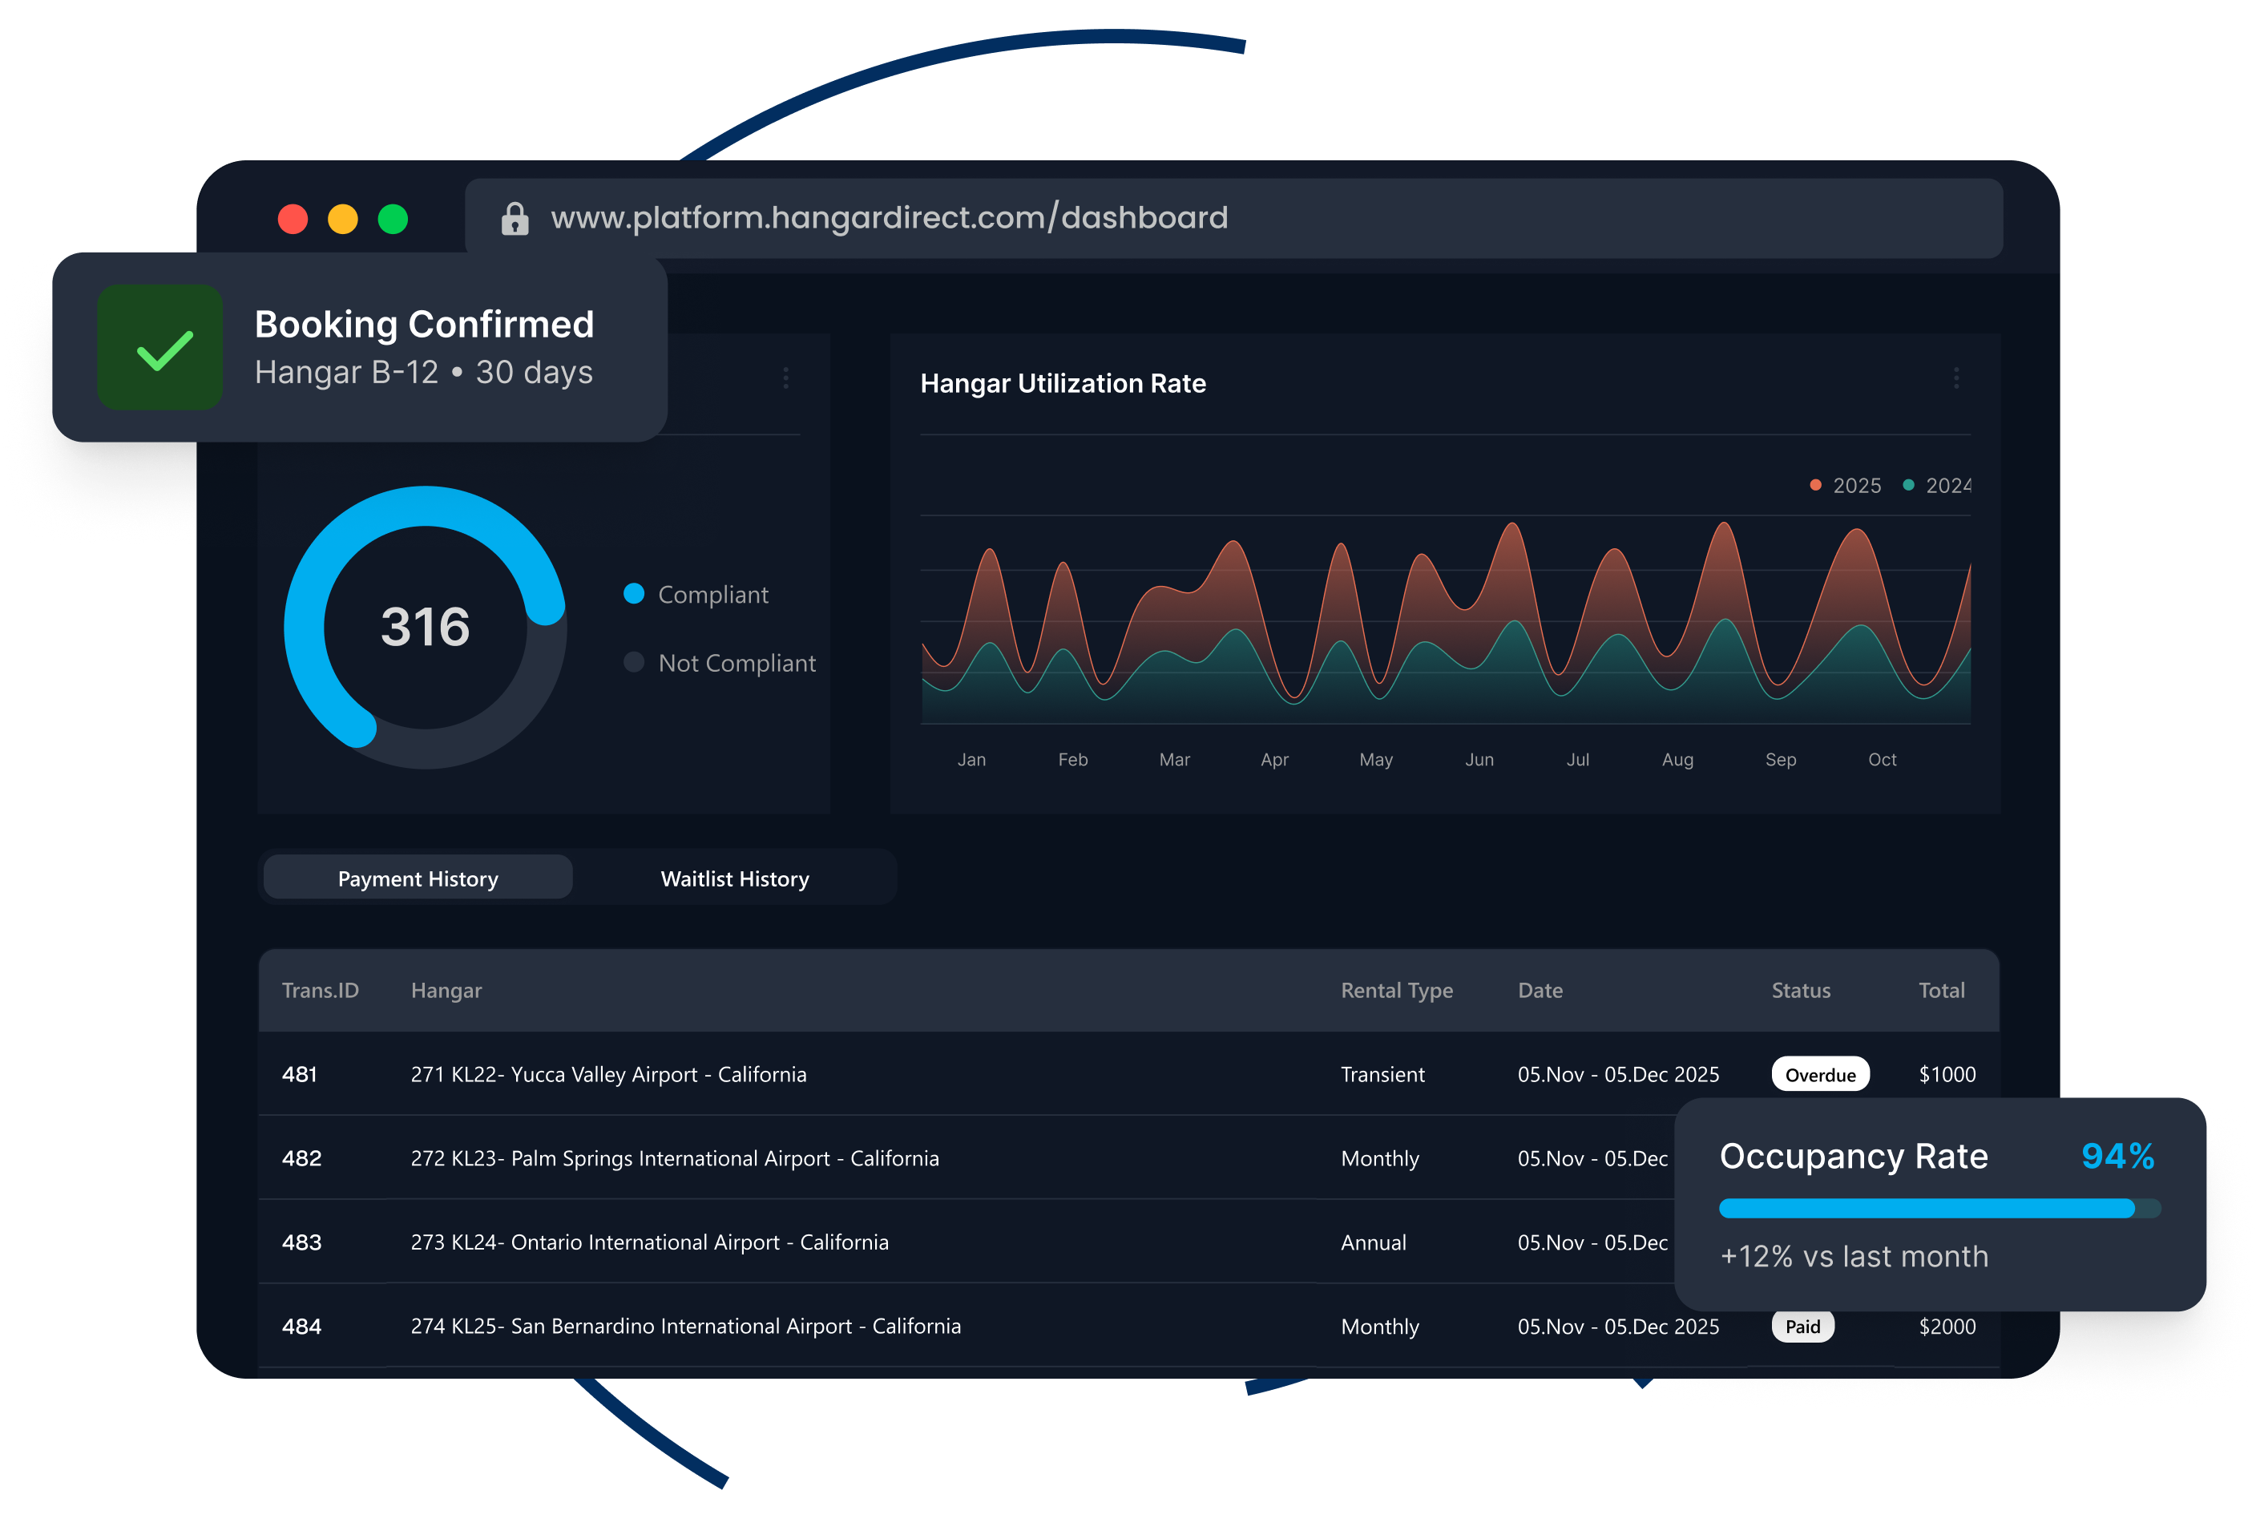Image resolution: width=2256 pixels, height=1539 pixels.
Task: Click the lock icon in the address bar
Action: (515, 217)
